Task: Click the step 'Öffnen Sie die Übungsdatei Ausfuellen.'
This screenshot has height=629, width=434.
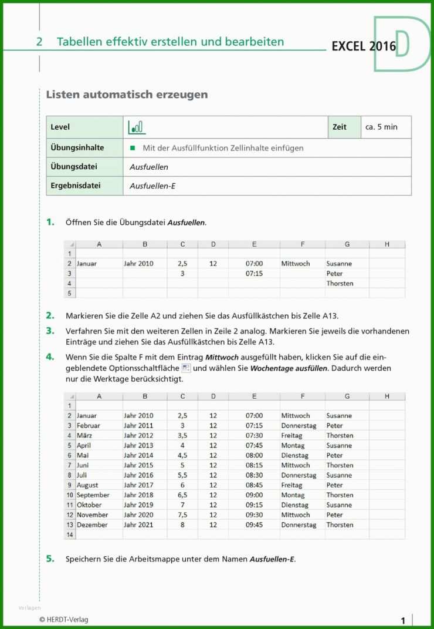Action: [136, 223]
